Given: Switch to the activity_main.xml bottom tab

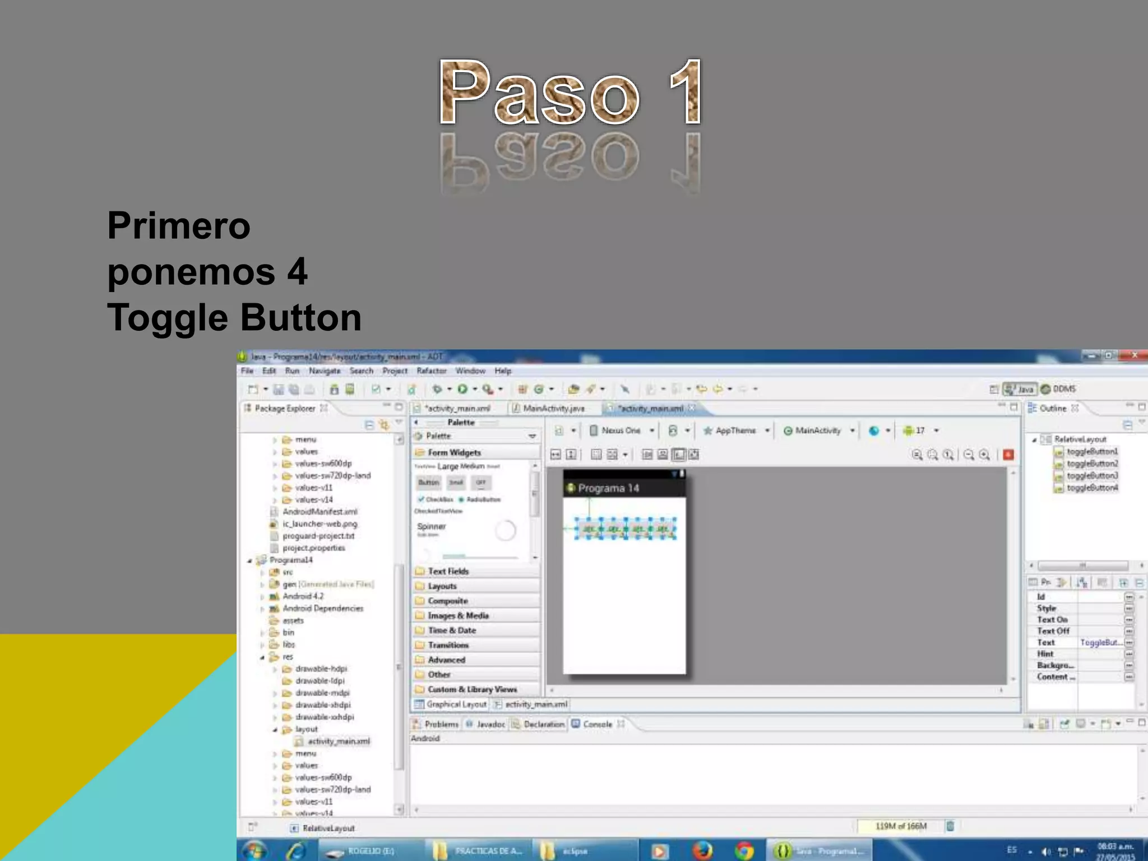Looking at the screenshot, I should click(536, 704).
